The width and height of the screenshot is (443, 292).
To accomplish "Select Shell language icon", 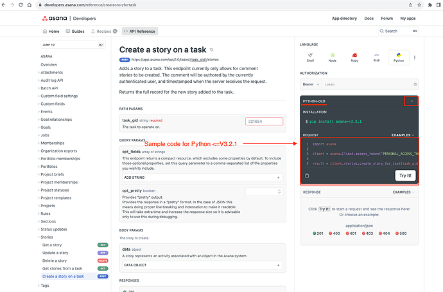I will click(x=310, y=57).
